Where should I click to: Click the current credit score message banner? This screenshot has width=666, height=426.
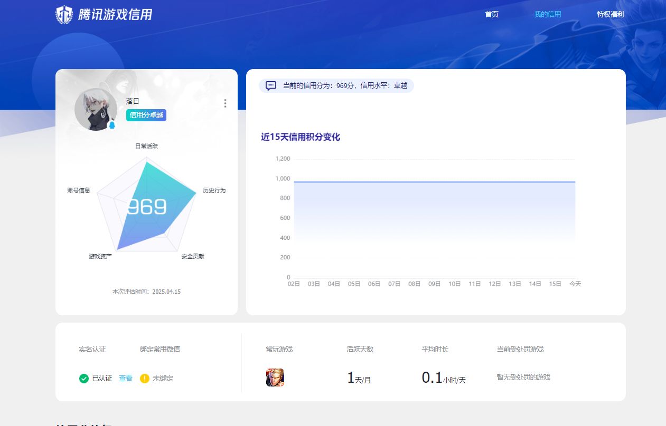336,85
